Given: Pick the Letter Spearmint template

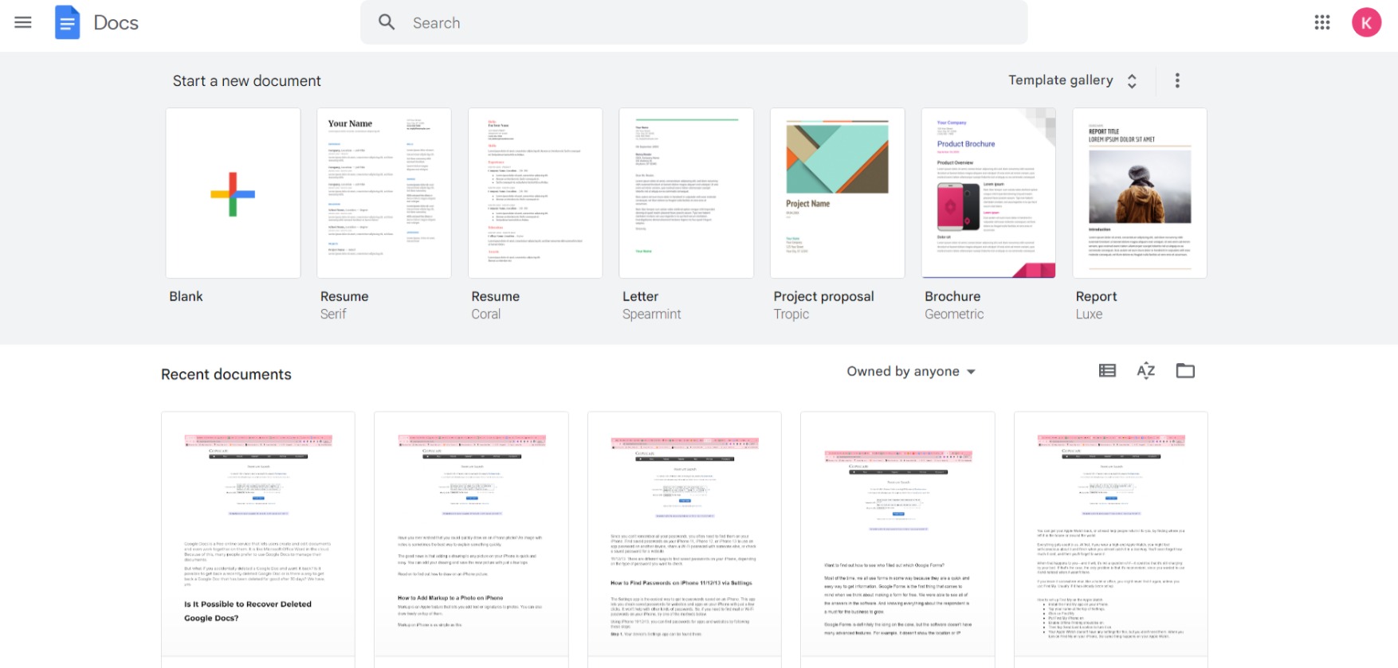Looking at the screenshot, I should pos(686,193).
